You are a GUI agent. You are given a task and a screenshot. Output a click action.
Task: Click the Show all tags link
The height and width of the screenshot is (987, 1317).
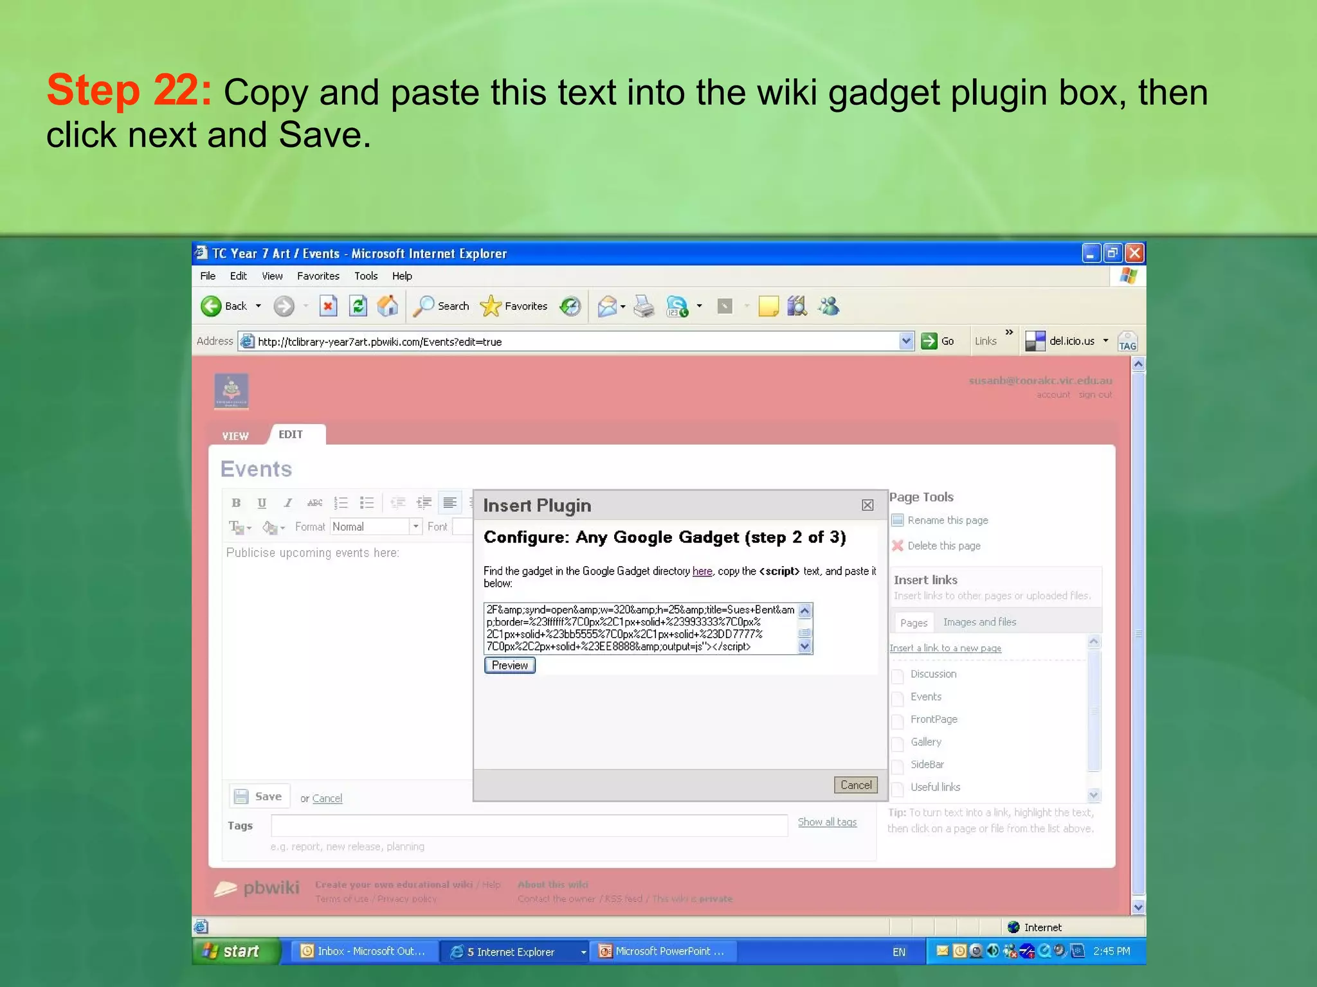tap(827, 822)
